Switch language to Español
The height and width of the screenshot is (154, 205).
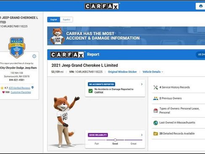pyautogui.click(x=66, y=19)
